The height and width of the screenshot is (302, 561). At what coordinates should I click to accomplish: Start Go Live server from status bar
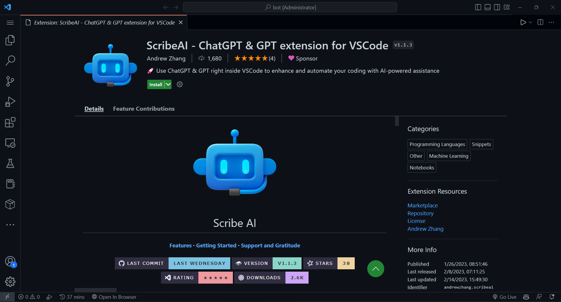pyautogui.click(x=505, y=297)
